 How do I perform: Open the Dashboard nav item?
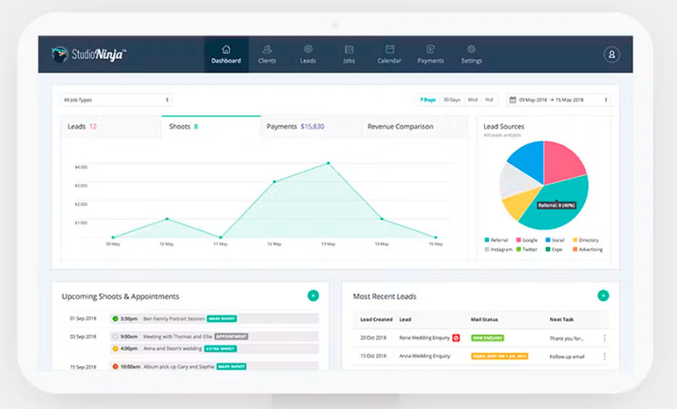click(x=226, y=54)
